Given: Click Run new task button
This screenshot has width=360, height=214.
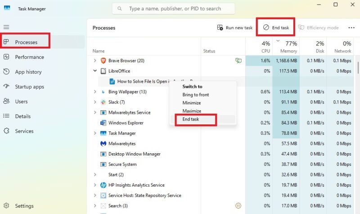Looking at the screenshot, I should [x=234, y=28].
